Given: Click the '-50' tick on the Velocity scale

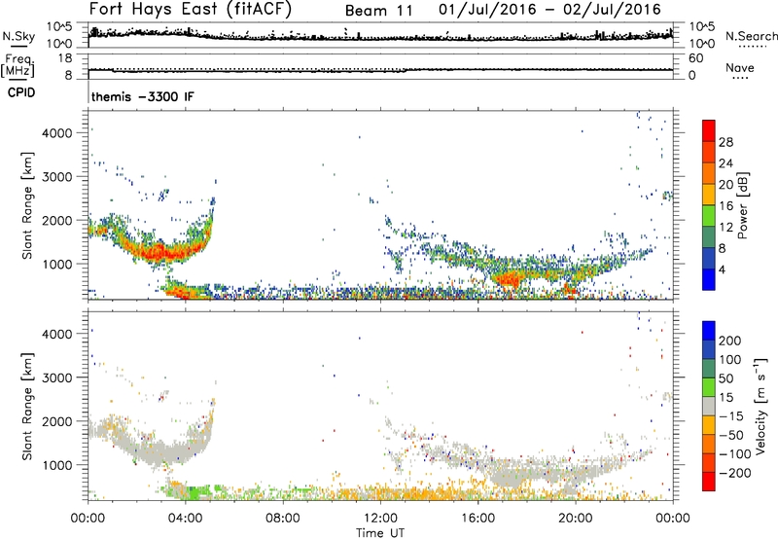Looking at the screenshot, I should 732,435.
